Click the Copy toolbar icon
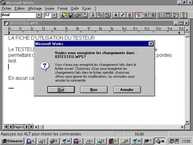This screenshot has width=193, height=145. click(100, 15)
